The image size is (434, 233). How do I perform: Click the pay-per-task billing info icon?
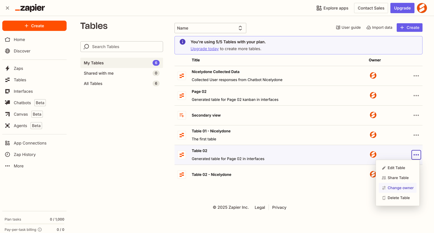point(40,230)
